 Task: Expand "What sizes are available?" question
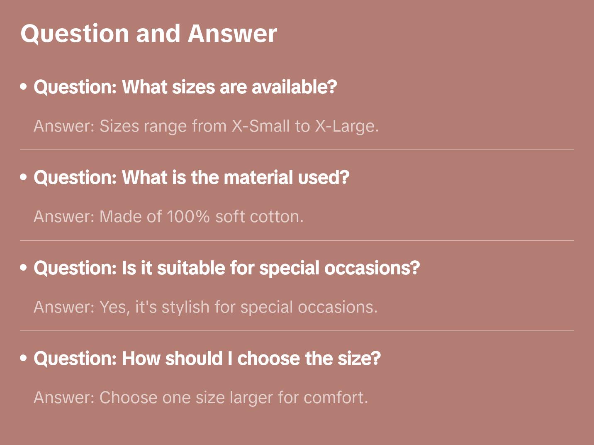tap(185, 87)
